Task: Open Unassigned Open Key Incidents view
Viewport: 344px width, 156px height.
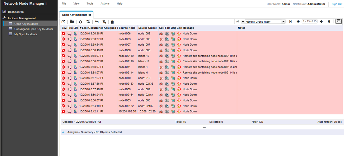Action: (34, 29)
